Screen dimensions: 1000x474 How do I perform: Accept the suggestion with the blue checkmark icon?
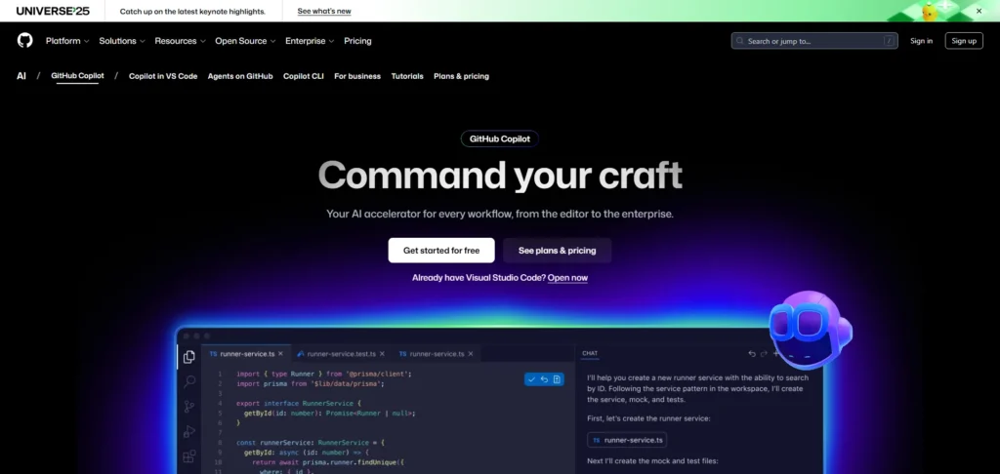click(532, 379)
